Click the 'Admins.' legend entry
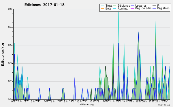The height and width of the screenshot is (107, 173). pos(121,8)
